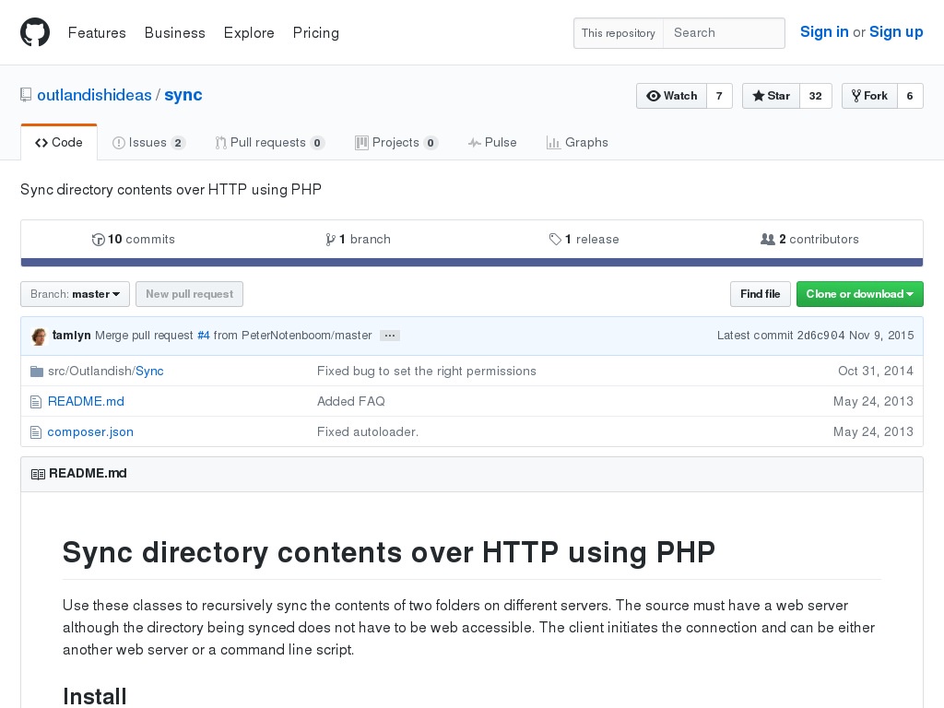Screen dimensions: 944x708
Task: Open the Projects tab
Action: point(396,143)
